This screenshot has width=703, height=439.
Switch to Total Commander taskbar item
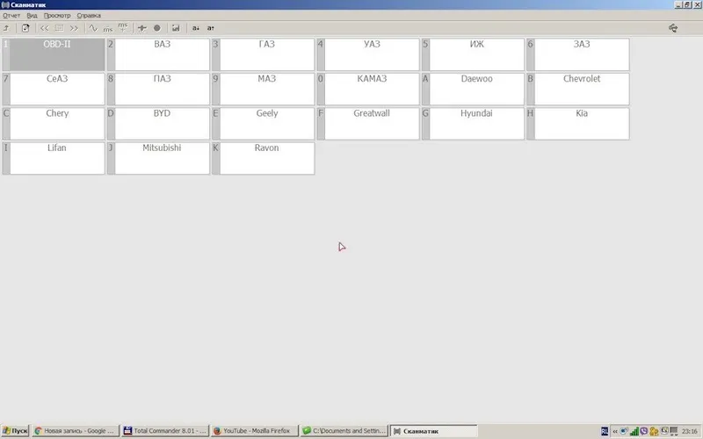tap(165, 431)
